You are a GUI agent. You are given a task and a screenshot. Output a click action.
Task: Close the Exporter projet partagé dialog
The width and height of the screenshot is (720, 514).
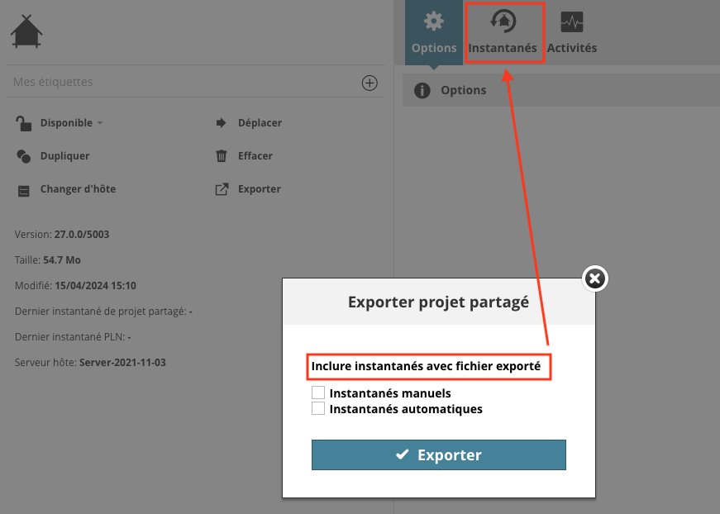pos(594,278)
